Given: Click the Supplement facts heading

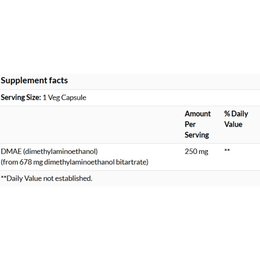Looking at the screenshot, I should [34, 80].
